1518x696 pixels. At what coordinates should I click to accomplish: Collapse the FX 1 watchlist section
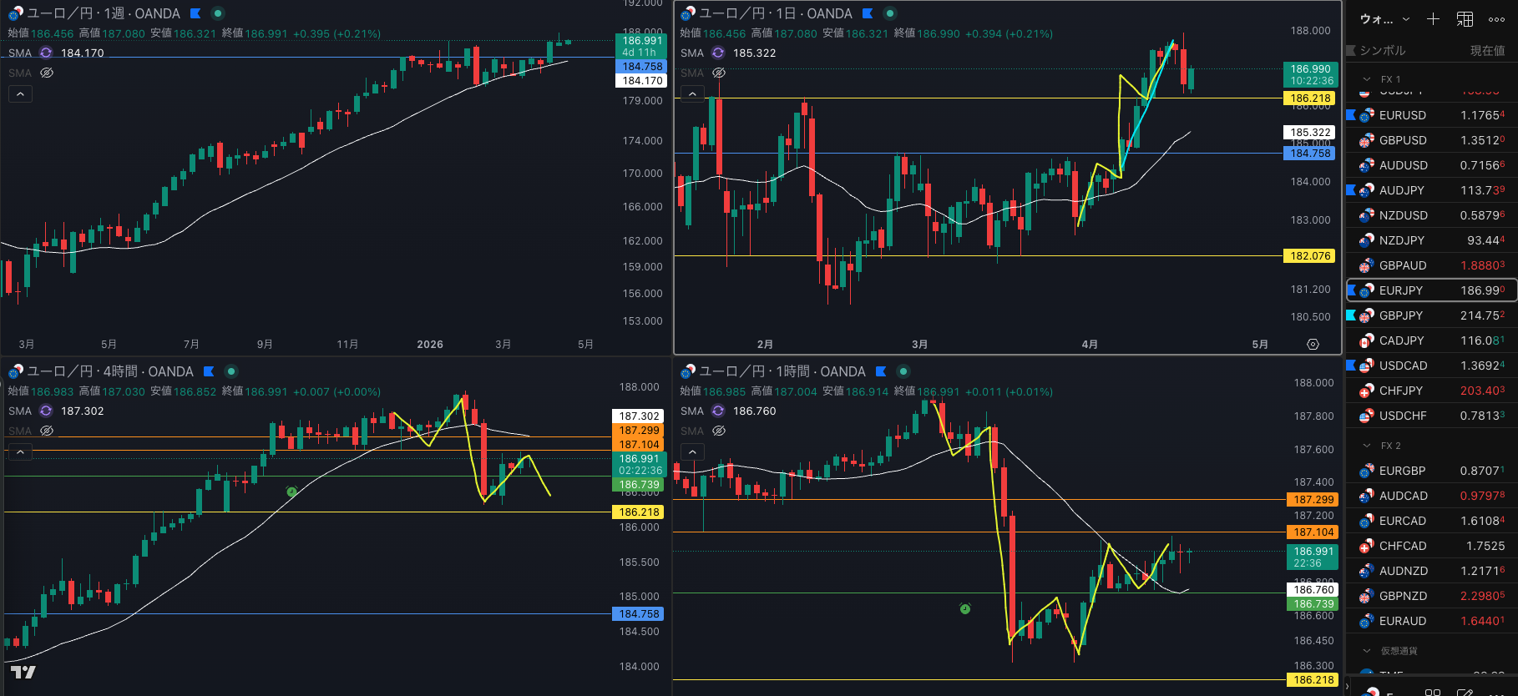(1367, 79)
